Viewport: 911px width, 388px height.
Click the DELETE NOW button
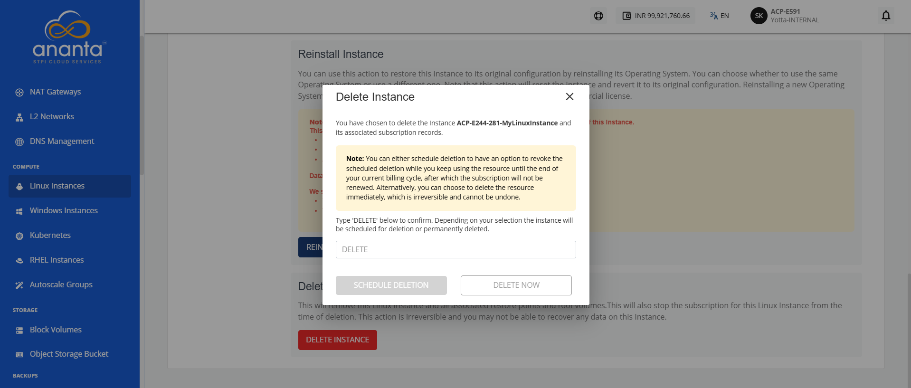pyautogui.click(x=516, y=285)
